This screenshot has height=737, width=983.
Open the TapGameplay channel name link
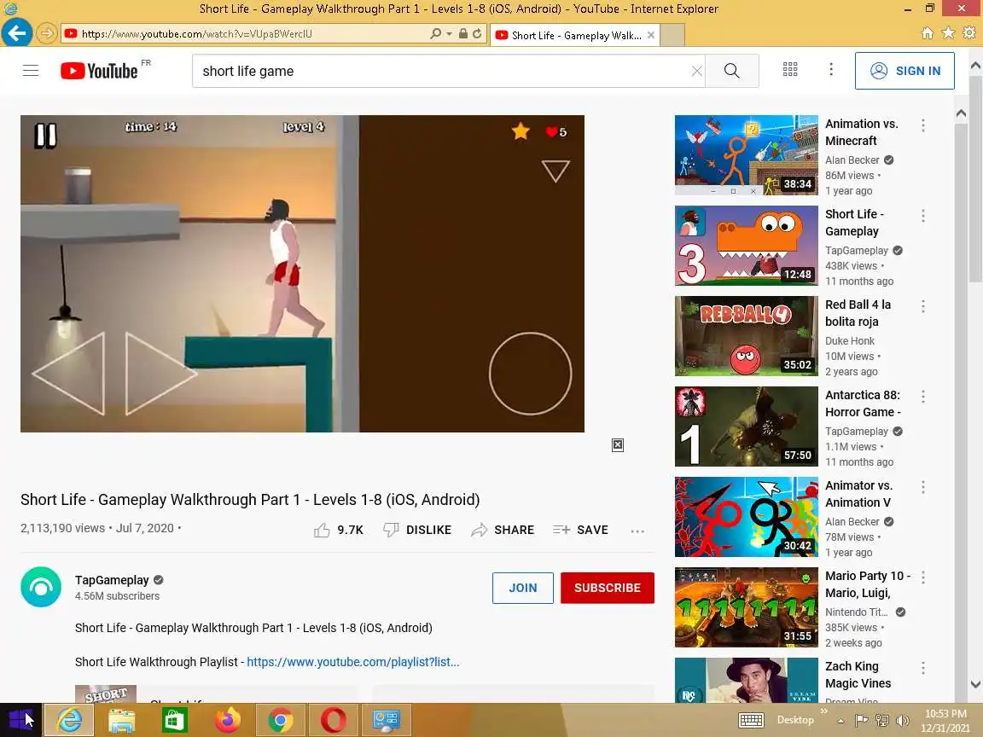pos(112,580)
